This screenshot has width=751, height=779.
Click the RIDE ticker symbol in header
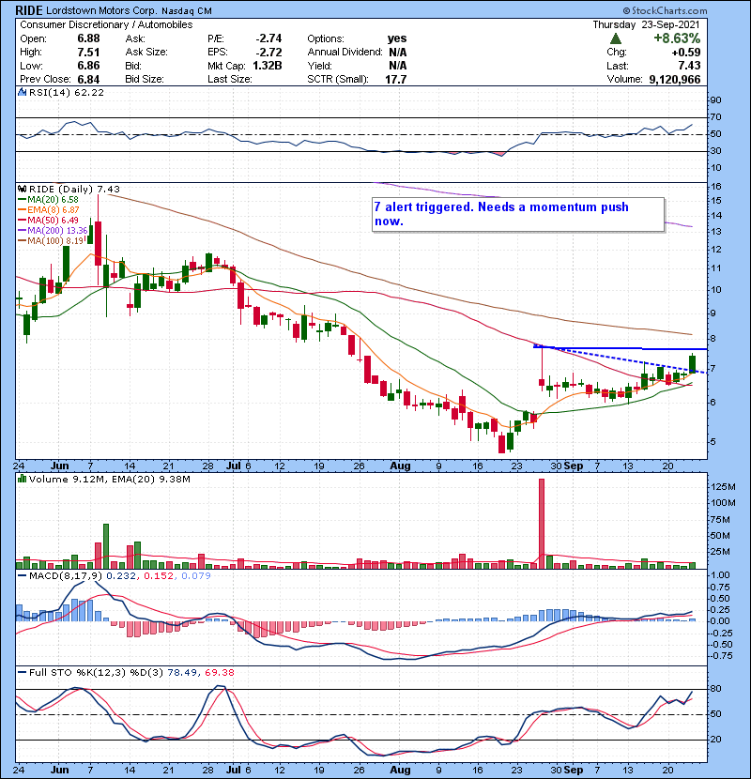(x=29, y=10)
